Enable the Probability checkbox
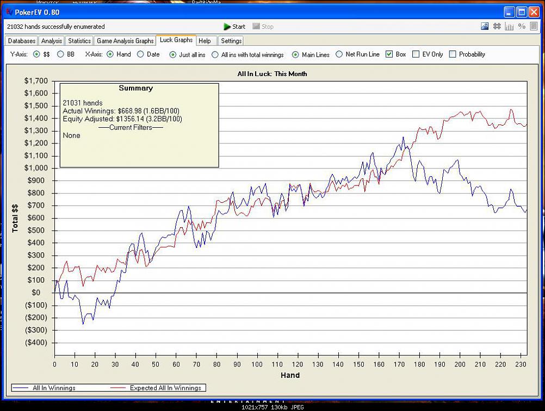 point(453,54)
